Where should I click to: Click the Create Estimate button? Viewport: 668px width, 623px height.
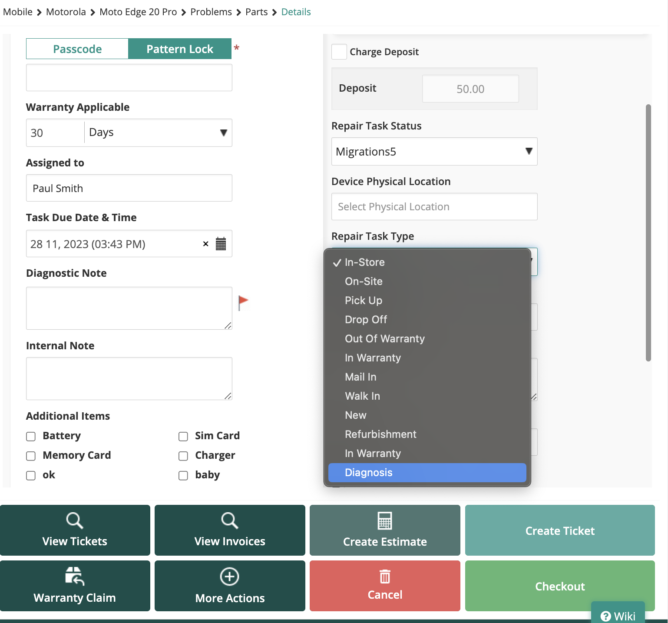[385, 530]
